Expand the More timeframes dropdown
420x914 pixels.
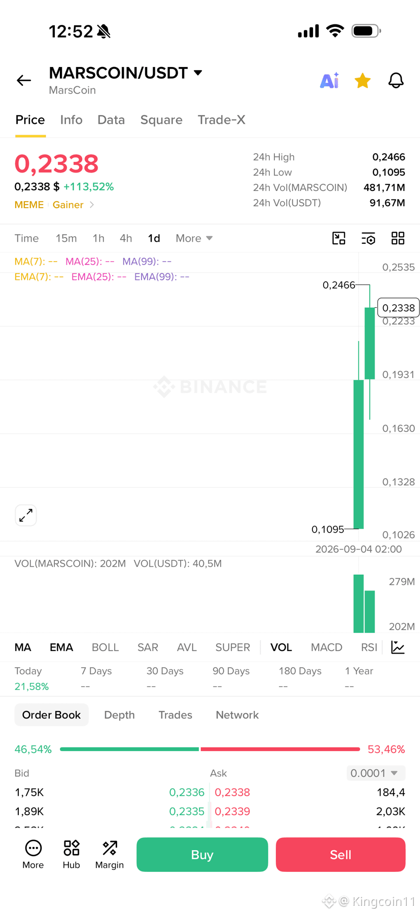(x=194, y=238)
